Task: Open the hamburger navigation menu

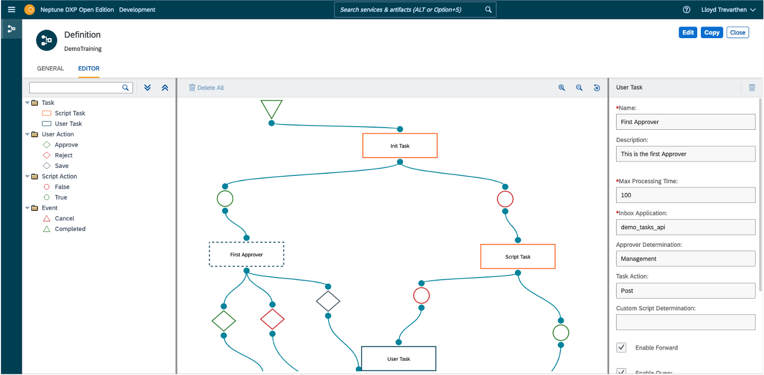Action: point(12,10)
